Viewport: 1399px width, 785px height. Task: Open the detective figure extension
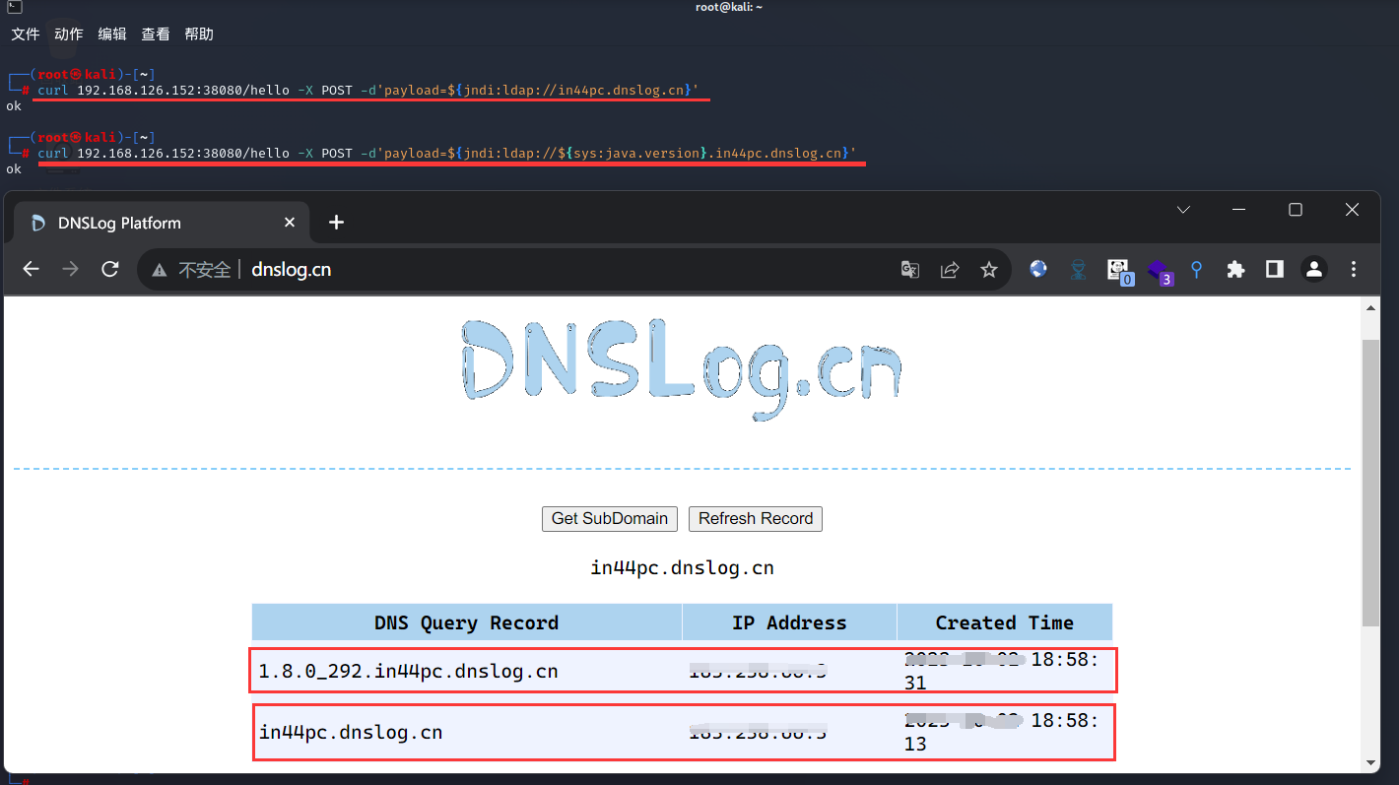click(x=1078, y=269)
